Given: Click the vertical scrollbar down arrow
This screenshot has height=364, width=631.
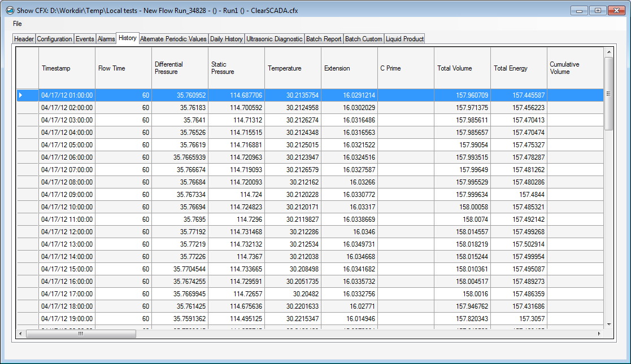Looking at the screenshot, I should [x=608, y=324].
